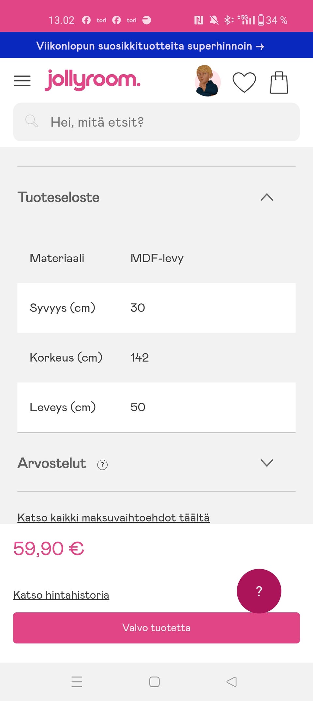The height and width of the screenshot is (701, 313).
Task: Tap the jollyroom logo
Action: 93,80
